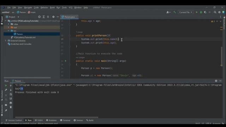Start debugging with the bug icon
The image size is (226, 127).
(x=201, y=12)
